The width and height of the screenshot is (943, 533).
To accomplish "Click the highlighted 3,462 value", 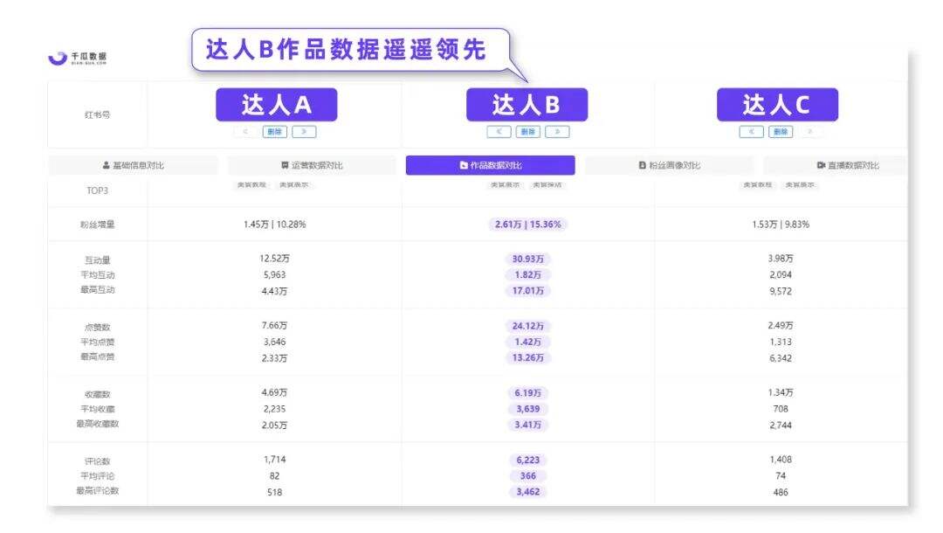I will [x=528, y=491].
